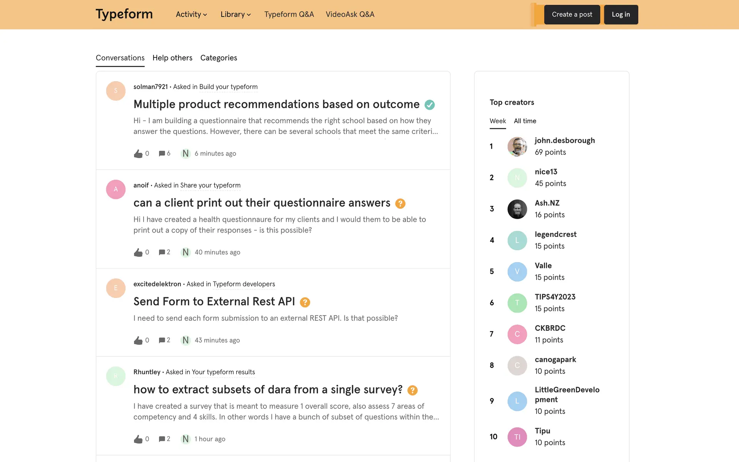Click N avatar next to 40 minutes ago
The height and width of the screenshot is (462, 739).
(x=186, y=252)
